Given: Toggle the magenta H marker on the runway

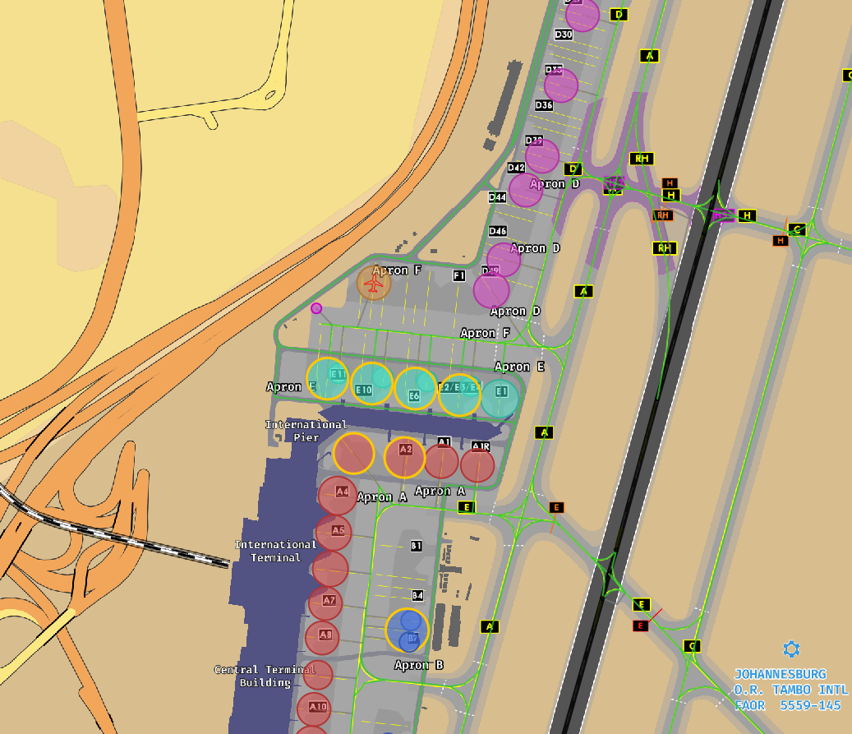Looking at the screenshot, I should [x=721, y=216].
